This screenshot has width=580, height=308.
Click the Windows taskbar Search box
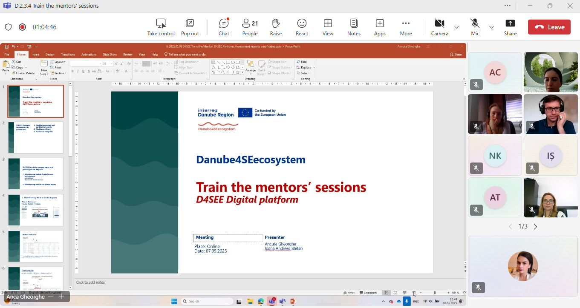tap(207, 301)
